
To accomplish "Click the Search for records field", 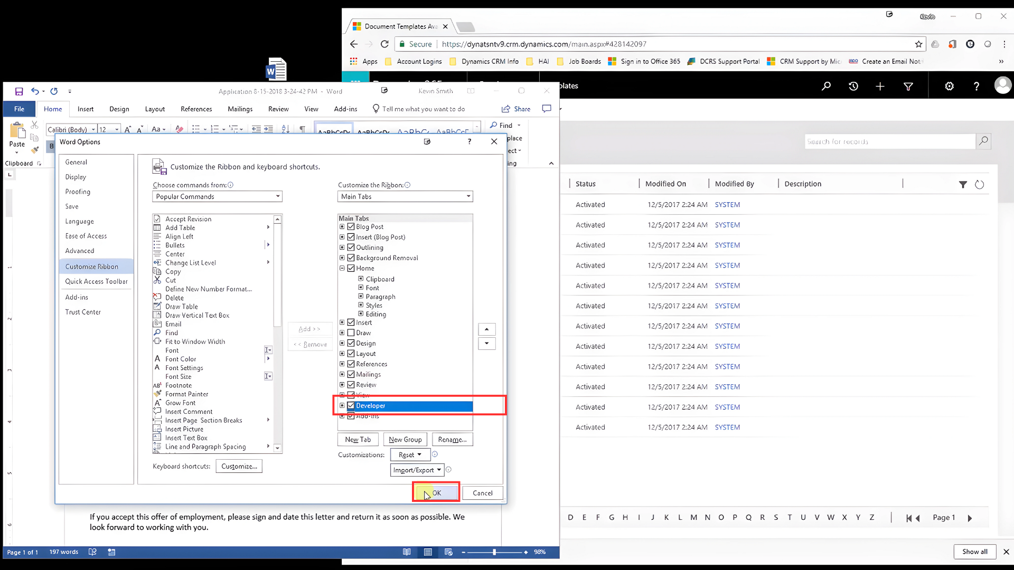I will [890, 141].
